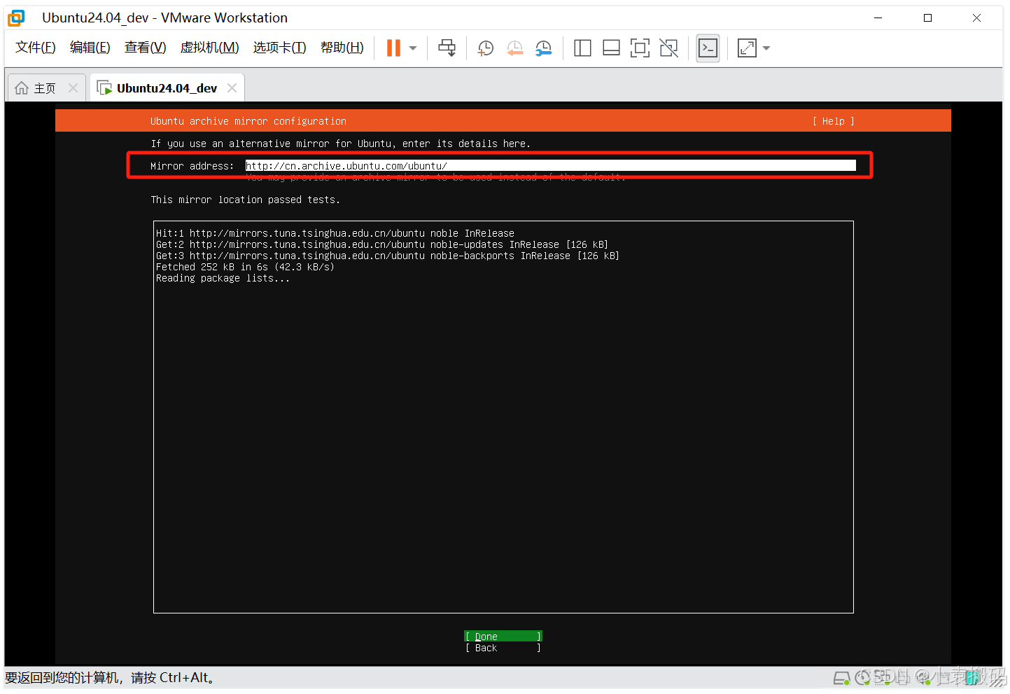Click the 'Ubuntu archive mirror configuration' title

click(x=248, y=121)
